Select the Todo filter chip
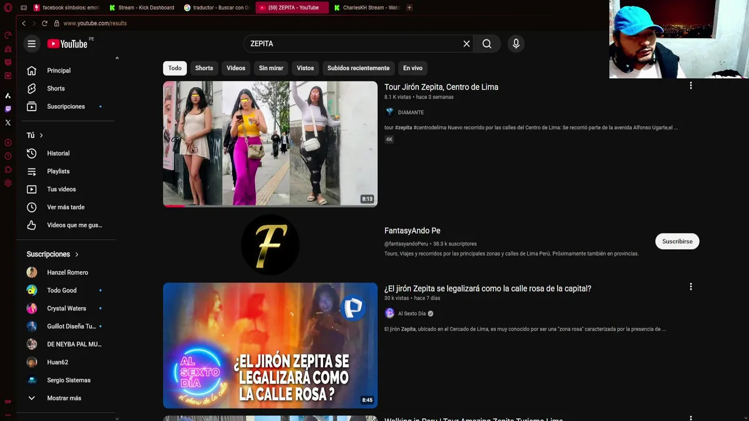This screenshot has height=421, width=749. pos(175,68)
